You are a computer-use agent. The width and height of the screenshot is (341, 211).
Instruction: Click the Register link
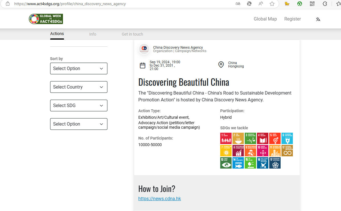(x=293, y=19)
